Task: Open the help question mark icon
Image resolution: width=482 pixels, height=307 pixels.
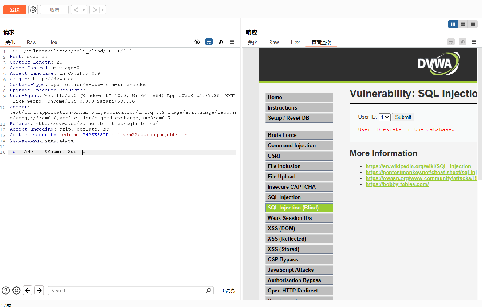Action: (x=6, y=290)
